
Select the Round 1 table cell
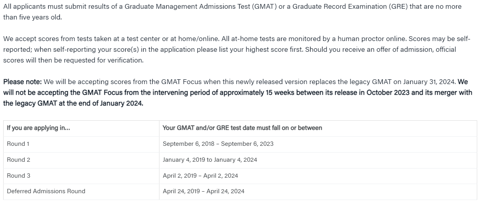[x=81, y=144]
